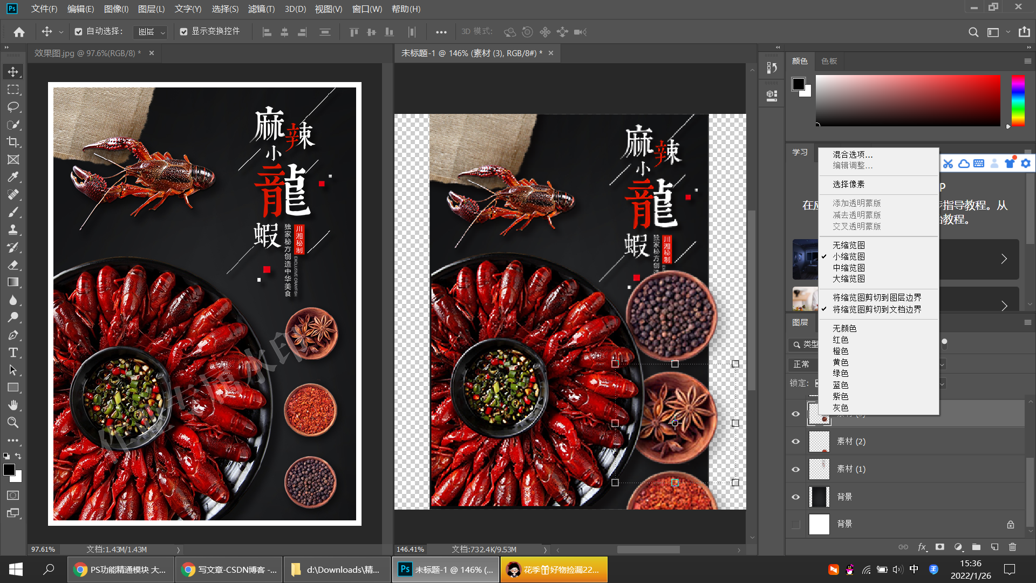Select the Horizontal Type tool
The height and width of the screenshot is (583, 1036).
tap(13, 352)
